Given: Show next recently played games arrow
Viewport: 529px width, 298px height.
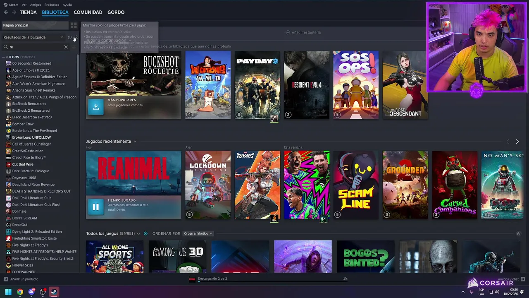Looking at the screenshot, I should (517, 142).
